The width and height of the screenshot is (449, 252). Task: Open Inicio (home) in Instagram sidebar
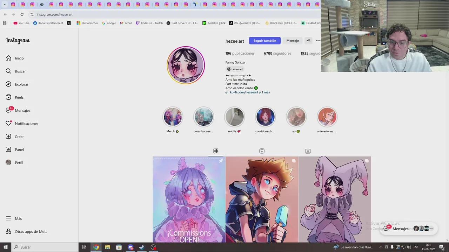[15, 58]
